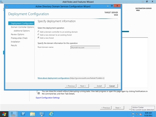Open the Windows Start button
Screen dimensions: 156x117
4,114
